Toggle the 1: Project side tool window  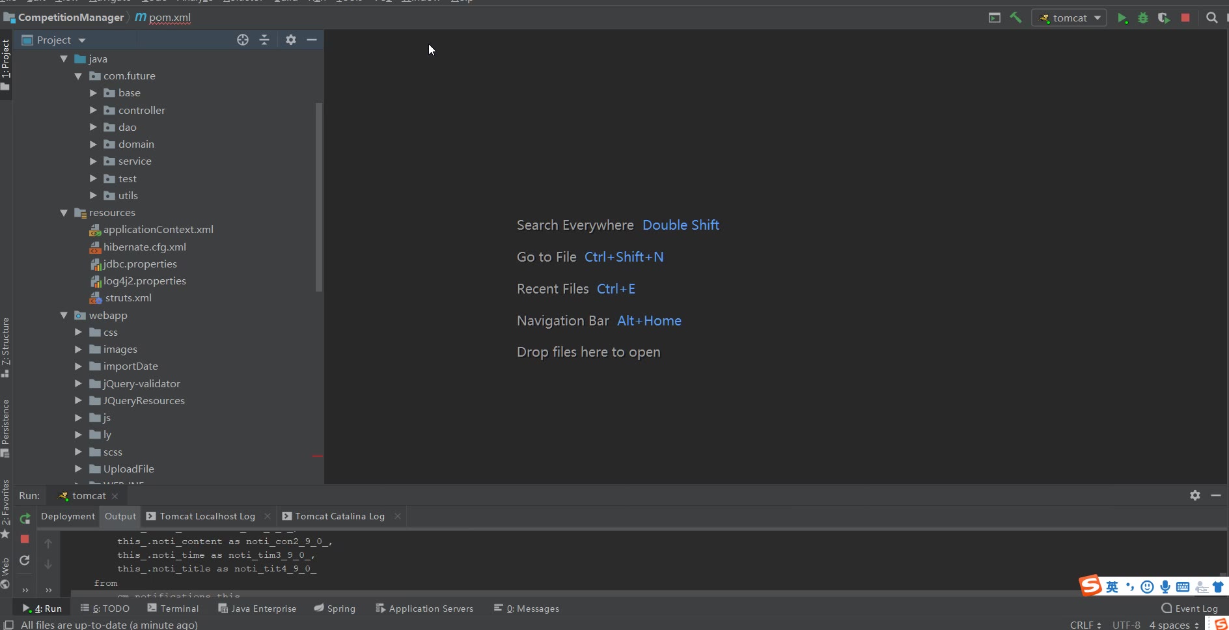pyautogui.click(x=6, y=62)
